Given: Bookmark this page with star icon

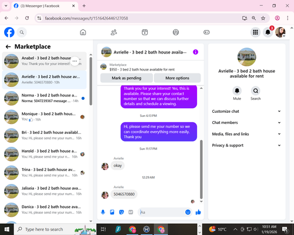Looking at the screenshot, I should [x=263, y=18].
